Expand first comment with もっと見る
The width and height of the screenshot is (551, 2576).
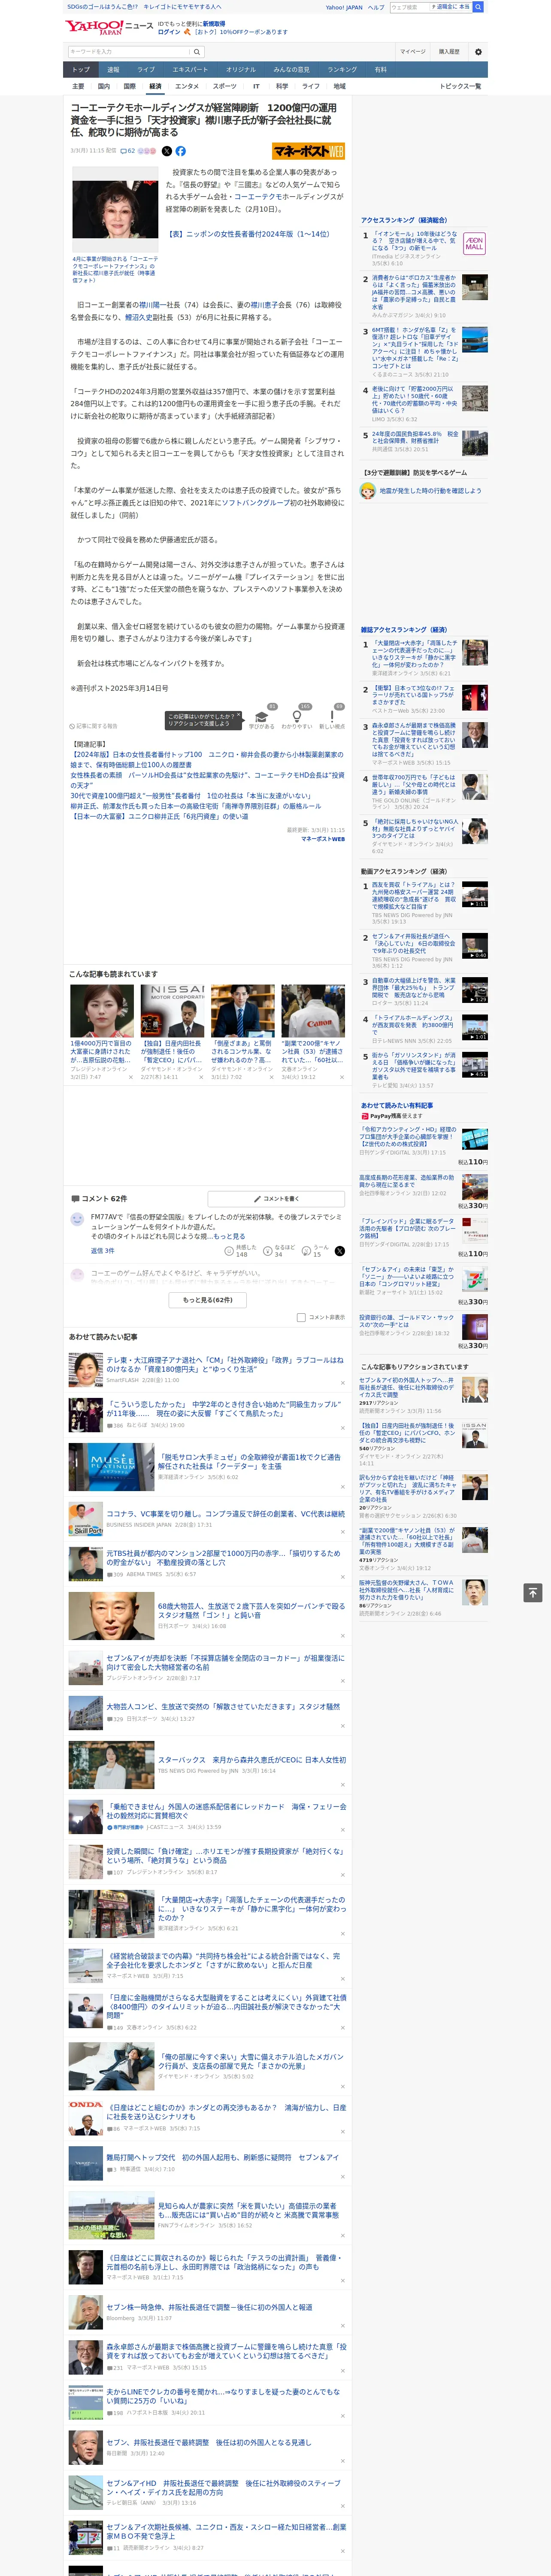click(229, 1236)
